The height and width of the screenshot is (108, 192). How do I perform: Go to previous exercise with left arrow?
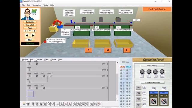click(x=27, y=35)
